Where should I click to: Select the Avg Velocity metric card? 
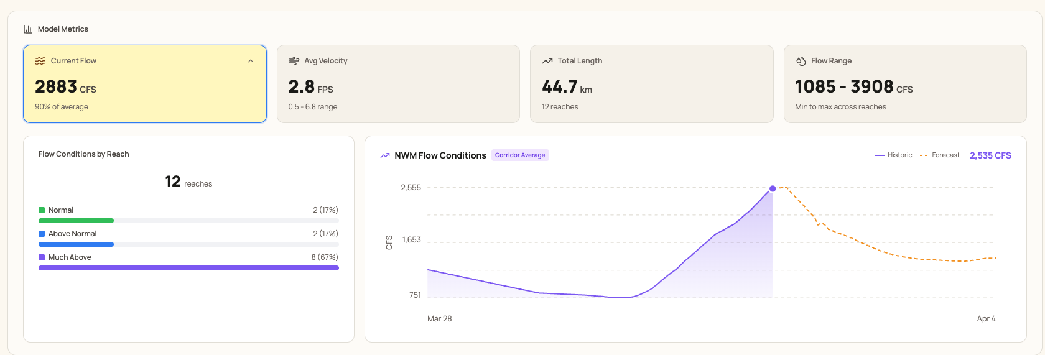[398, 84]
